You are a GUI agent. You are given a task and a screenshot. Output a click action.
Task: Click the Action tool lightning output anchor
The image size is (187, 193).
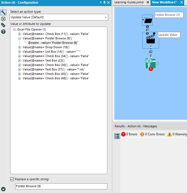click(151, 47)
